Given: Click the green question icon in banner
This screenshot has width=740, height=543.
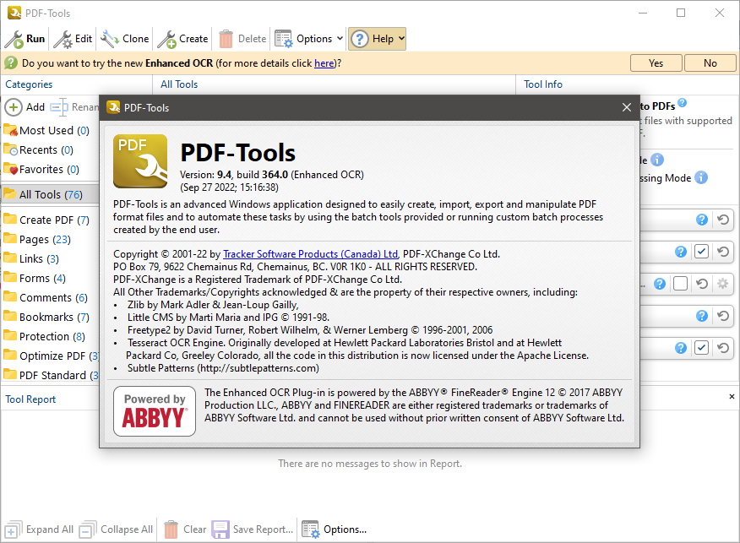Looking at the screenshot, I should click(11, 62).
